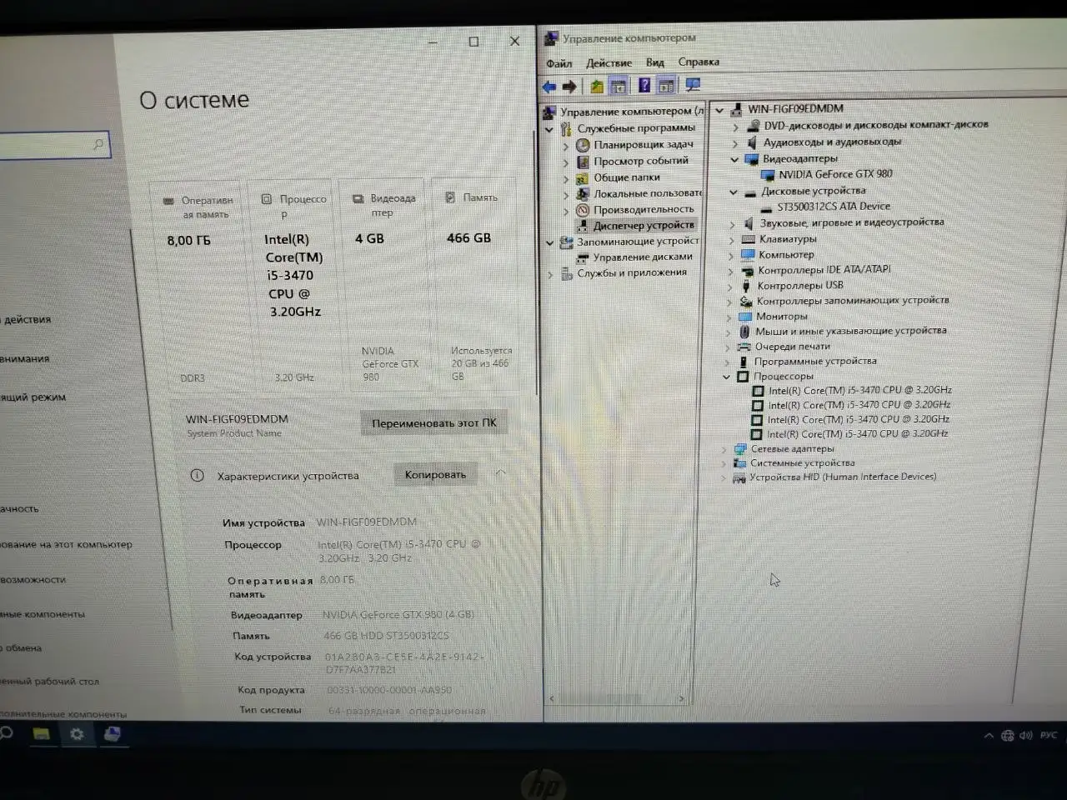The image size is (1067, 800).
Task: Show hidden tray icons chevron
Action: (x=989, y=736)
